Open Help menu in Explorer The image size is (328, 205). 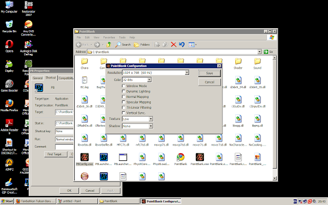click(x=132, y=37)
